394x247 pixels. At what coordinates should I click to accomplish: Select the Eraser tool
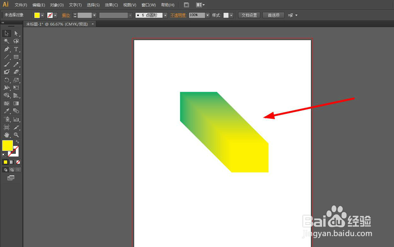tap(16, 72)
